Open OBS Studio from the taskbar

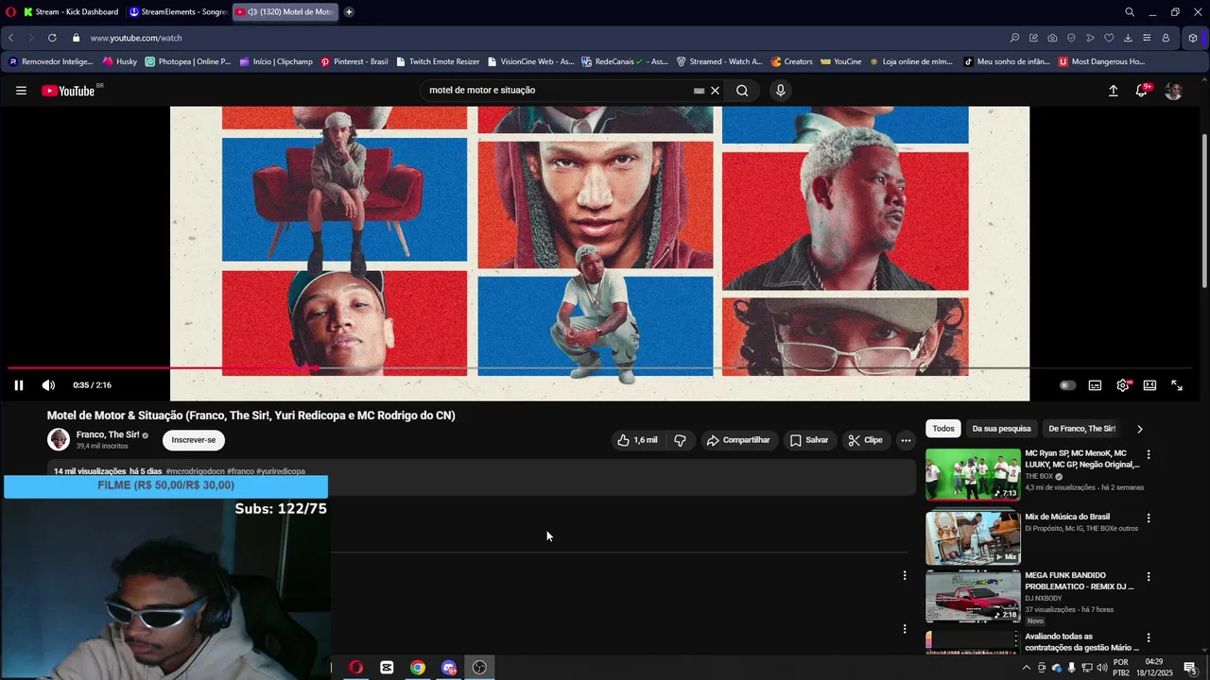pyautogui.click(x=479, y=668)
